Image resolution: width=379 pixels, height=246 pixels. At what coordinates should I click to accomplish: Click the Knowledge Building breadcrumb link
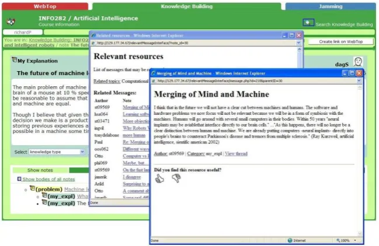(x=50, y=40)
